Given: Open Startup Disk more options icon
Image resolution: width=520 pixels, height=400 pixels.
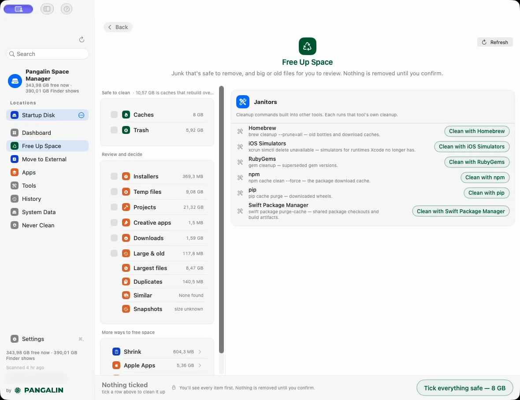Looking at the screenshot, I should [81, 115].
